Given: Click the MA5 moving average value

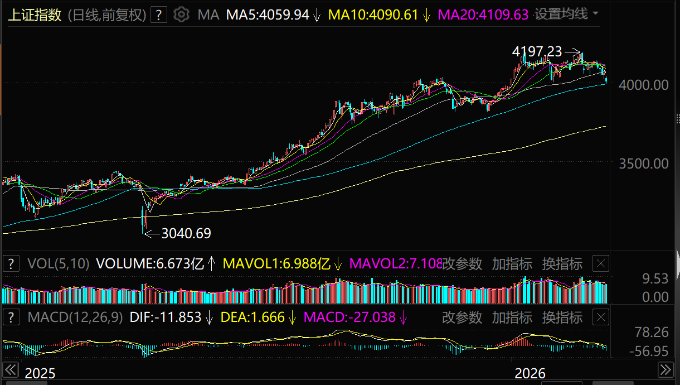Looking at the screenshot, I should (268, 15).
